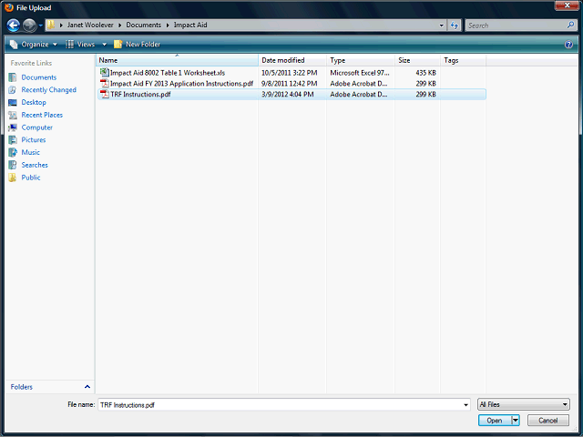Click the 9/8/2011 12:42 PM date cell
Viewport: 583px width, 437px height.
(290, 84)
